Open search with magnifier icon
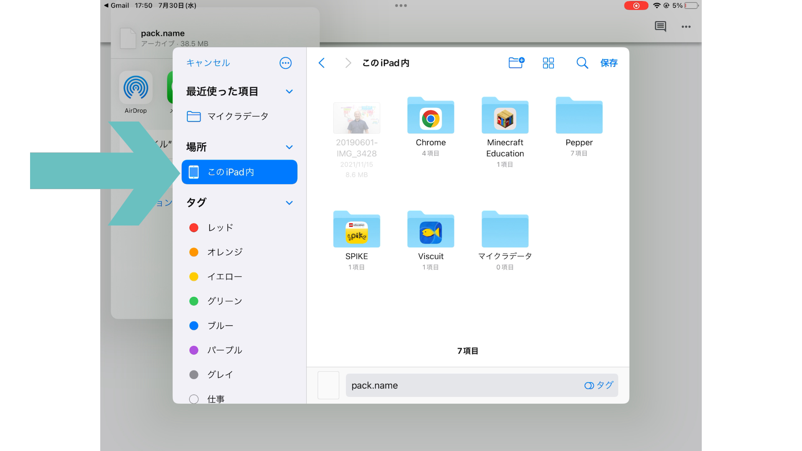 [582, 63]
